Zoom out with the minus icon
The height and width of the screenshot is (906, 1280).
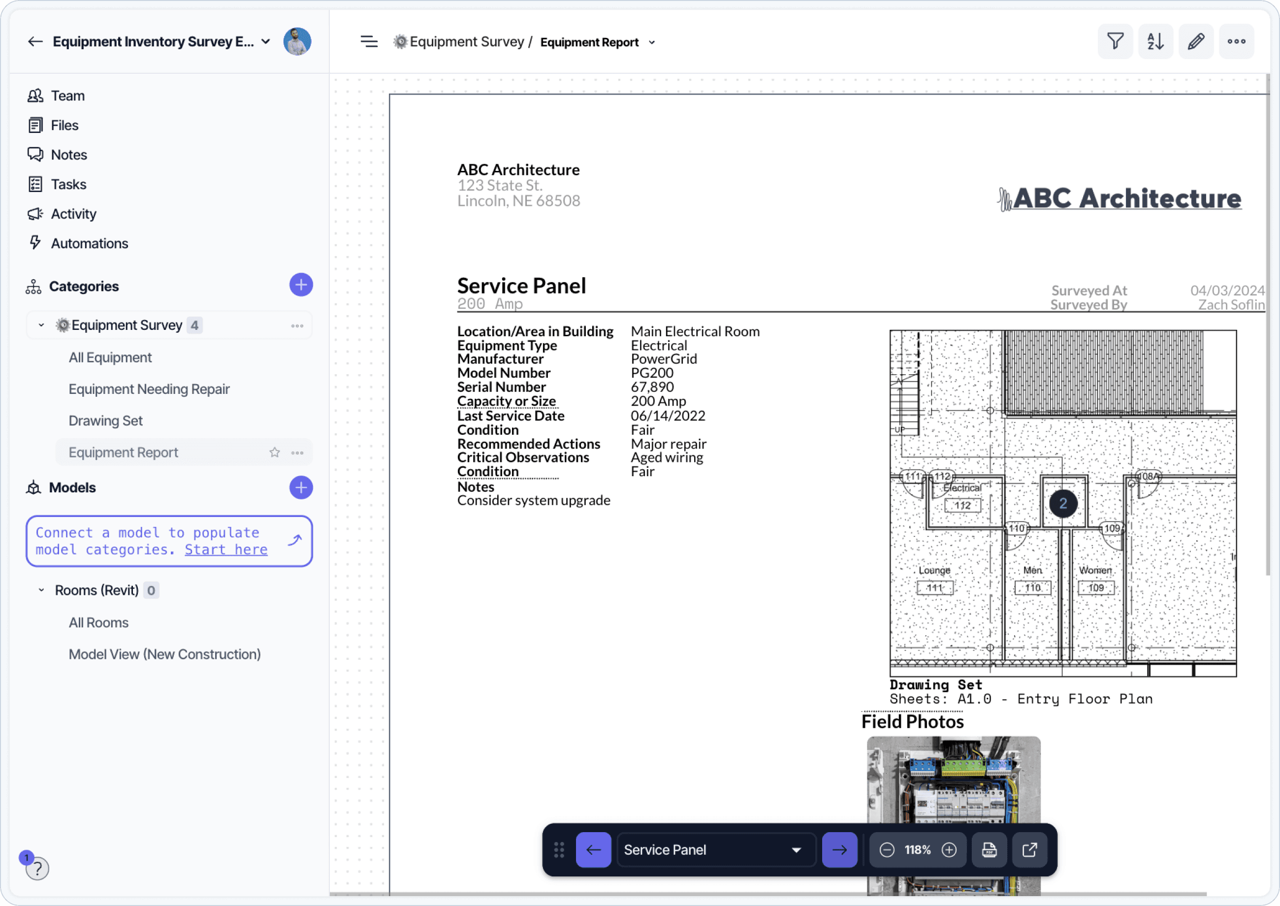(887, 850)
